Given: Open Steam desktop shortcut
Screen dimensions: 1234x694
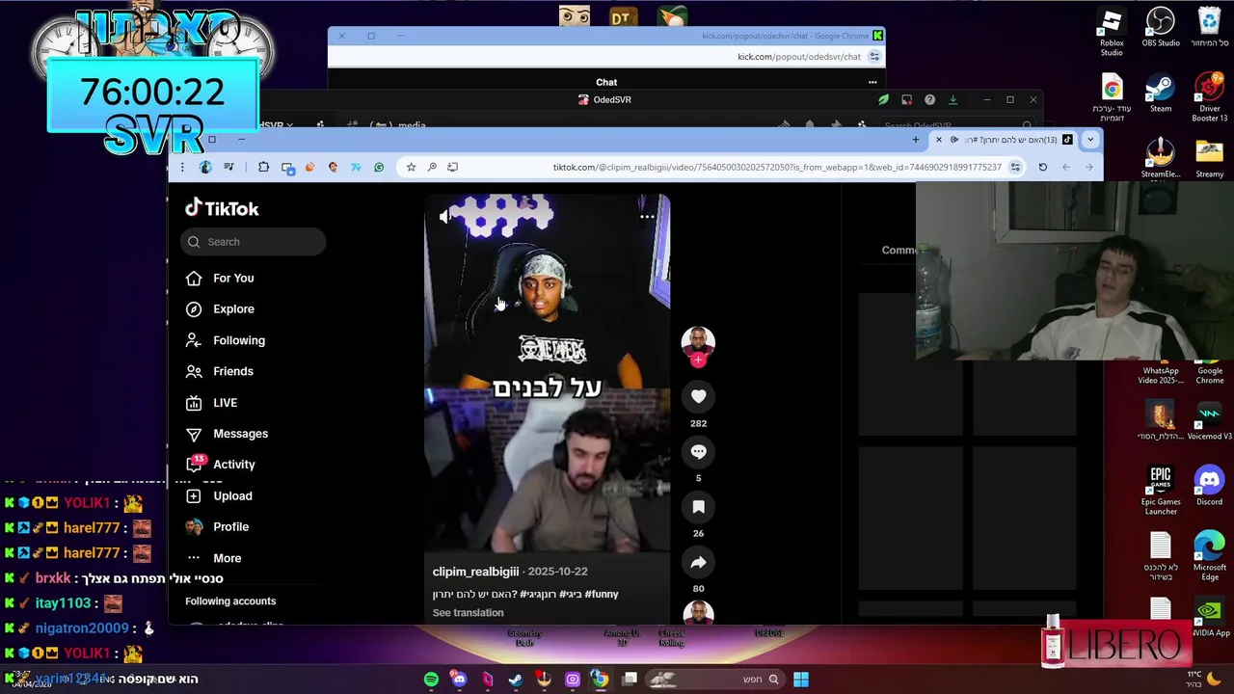Looking at the screenshot, I should pyautogui.click(x=1161, y=93).
